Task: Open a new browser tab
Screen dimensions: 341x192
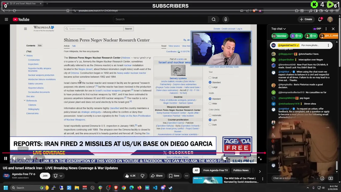Action: [47, 3]
